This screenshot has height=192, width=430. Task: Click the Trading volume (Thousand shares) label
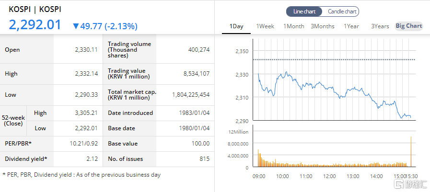click(129, 50)
